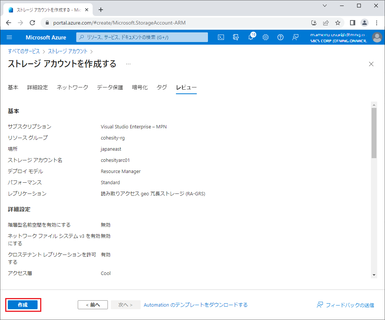The image size is (385, 320).
Task: Switch to the 詳細設定 tab
Action: click(38, 87)
